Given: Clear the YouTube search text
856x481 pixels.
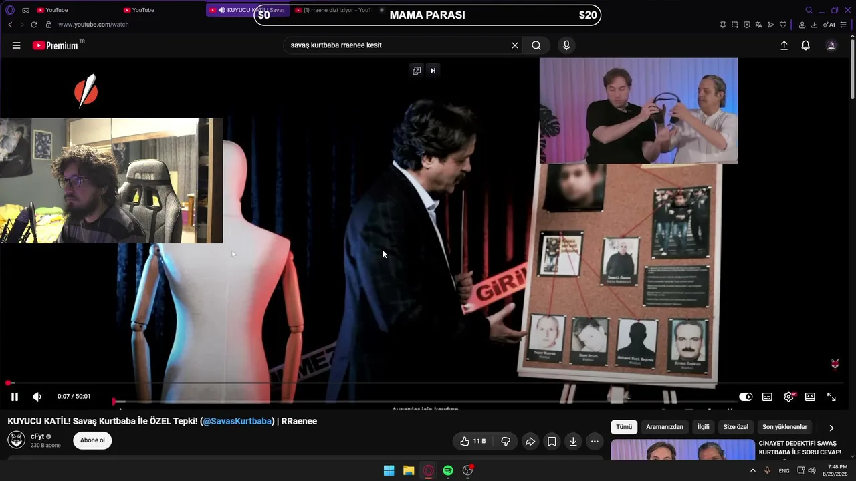Looking at the screenshot, I should coord(515,45).
